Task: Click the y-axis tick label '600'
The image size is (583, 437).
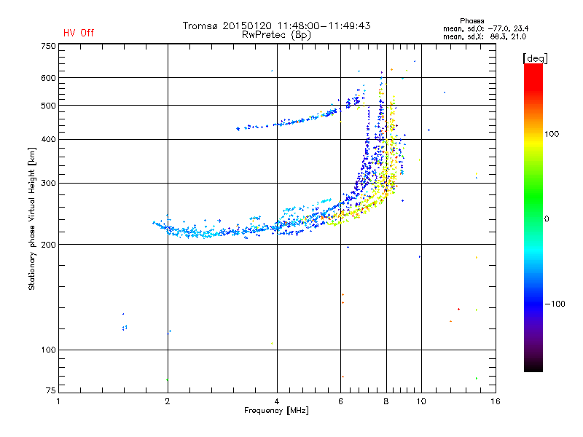Action: pyautogui.click(x=48, y=78)
